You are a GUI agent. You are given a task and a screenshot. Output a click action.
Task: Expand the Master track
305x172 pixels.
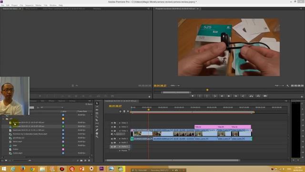120,150
